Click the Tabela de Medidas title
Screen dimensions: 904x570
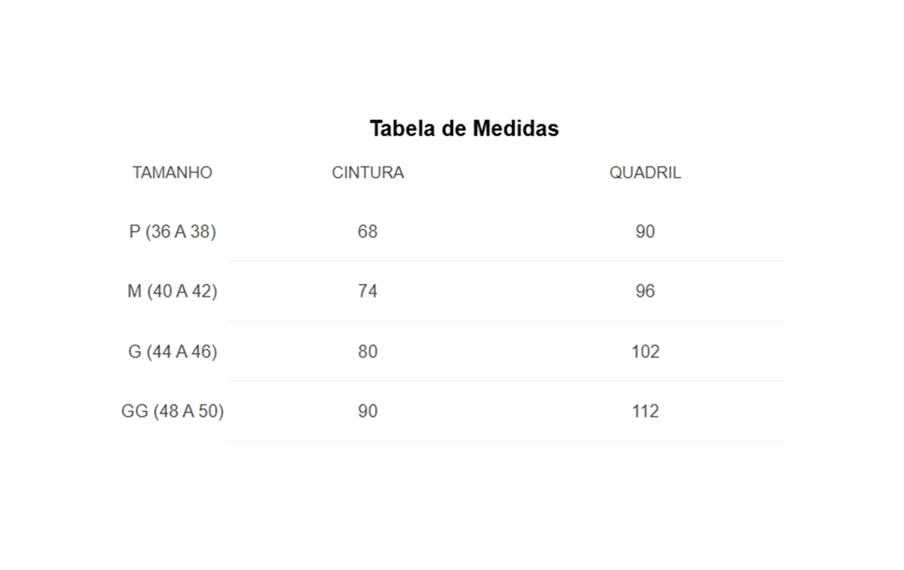(464, 128)
